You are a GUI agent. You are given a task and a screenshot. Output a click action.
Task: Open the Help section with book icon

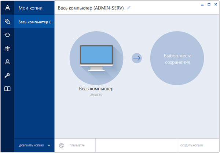pyautogui.click(x=7, y=89)
